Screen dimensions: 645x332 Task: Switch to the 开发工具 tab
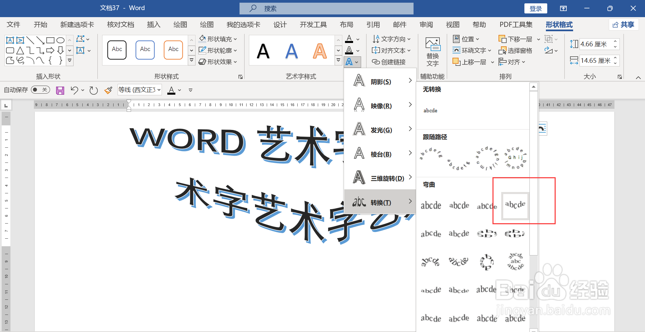(x=313, y=25)
